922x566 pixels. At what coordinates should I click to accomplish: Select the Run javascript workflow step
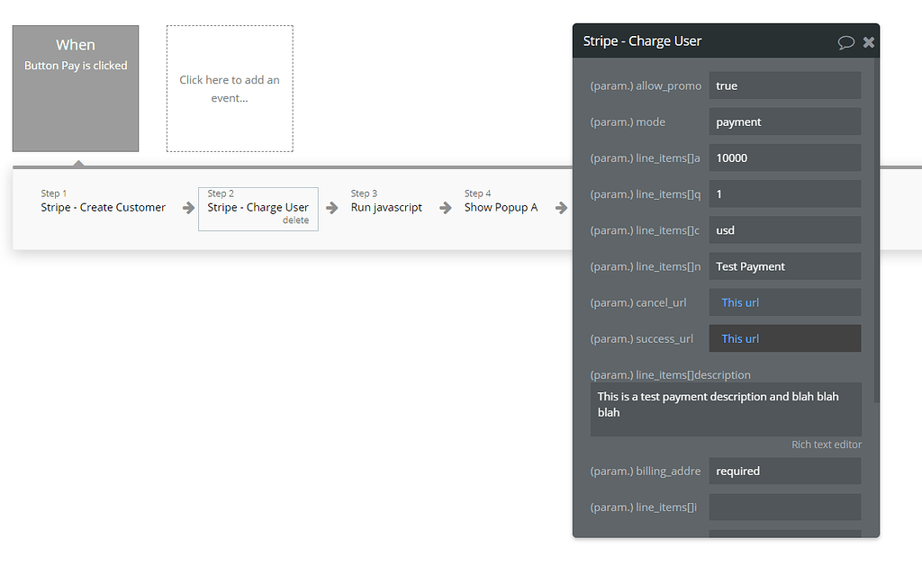(x=386, y=207)
